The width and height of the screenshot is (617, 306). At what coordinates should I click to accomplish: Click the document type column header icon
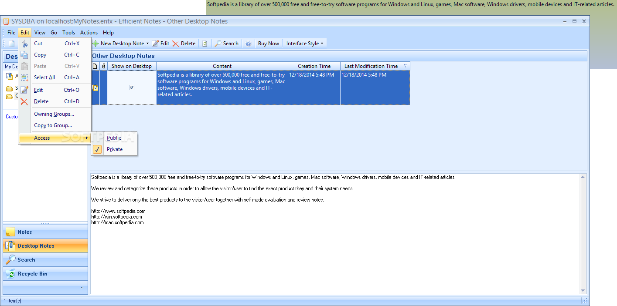point(95,66)
